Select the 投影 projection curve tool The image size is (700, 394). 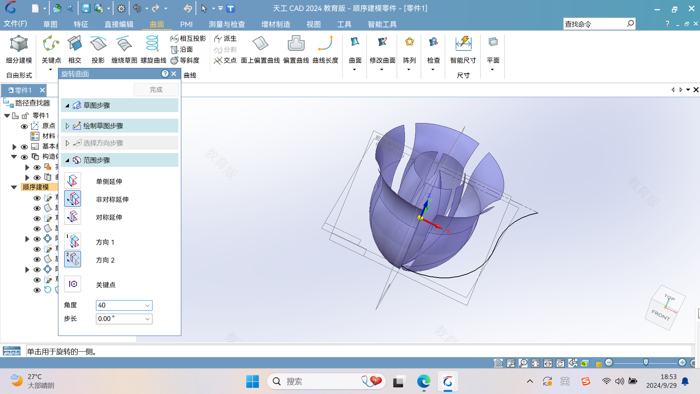pyautogui.click(x=98, y=50)
